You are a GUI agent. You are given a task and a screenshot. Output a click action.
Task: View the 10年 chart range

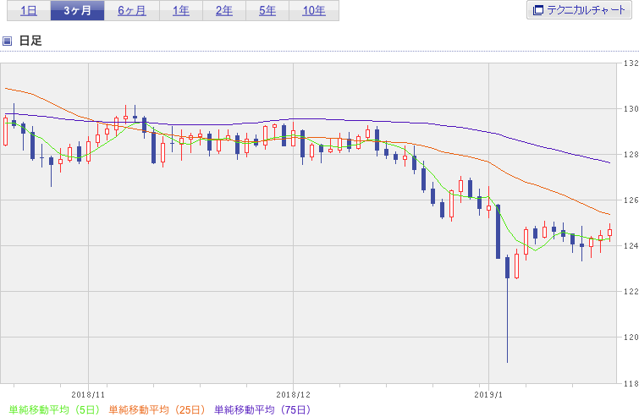click(314, 11)
